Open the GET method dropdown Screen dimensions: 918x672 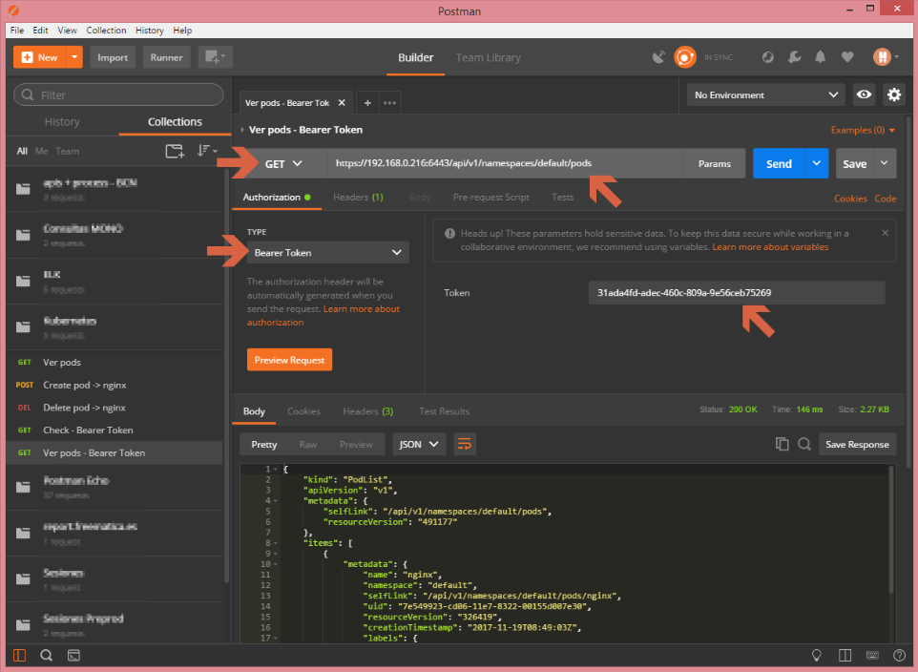click(284, 164)
